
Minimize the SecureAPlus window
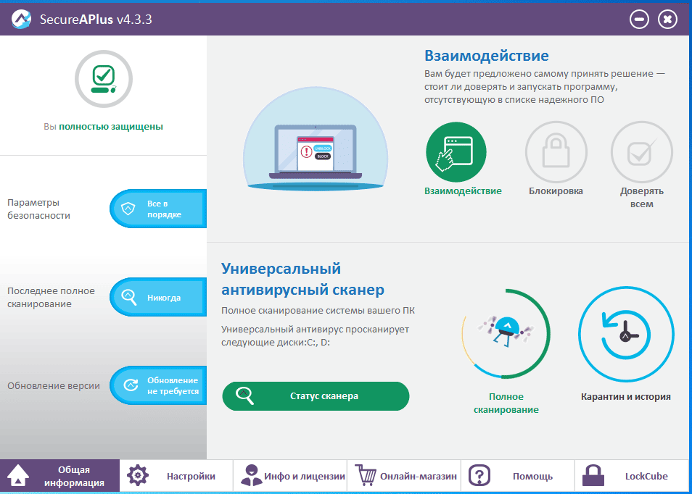click(639, 20)
